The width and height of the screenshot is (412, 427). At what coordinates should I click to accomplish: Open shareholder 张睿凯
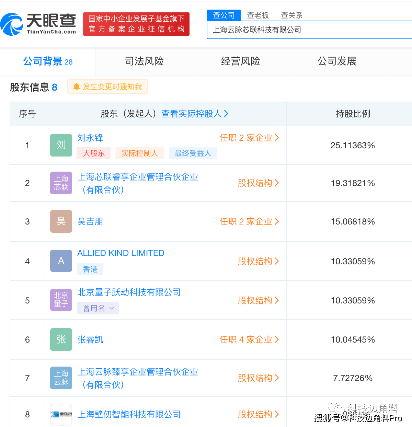(90, 339)
